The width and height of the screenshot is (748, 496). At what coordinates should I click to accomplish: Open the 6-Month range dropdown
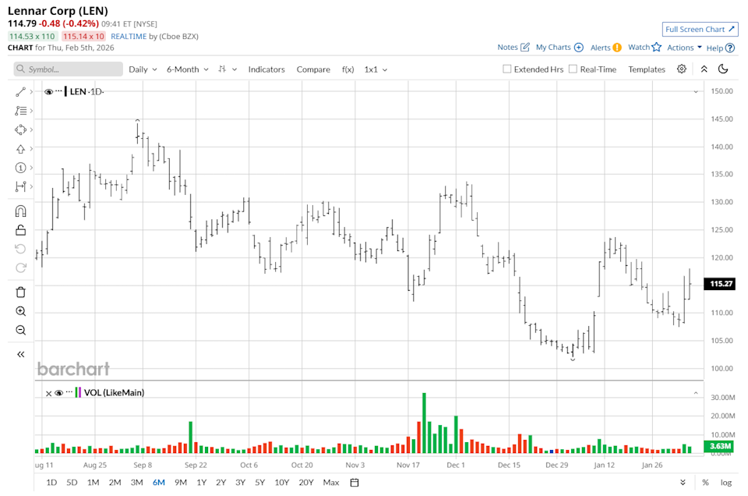188,69
